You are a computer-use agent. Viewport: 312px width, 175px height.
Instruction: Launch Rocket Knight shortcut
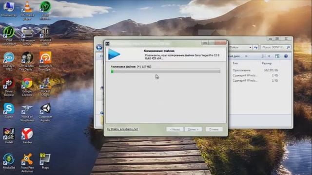coord(45,87)
